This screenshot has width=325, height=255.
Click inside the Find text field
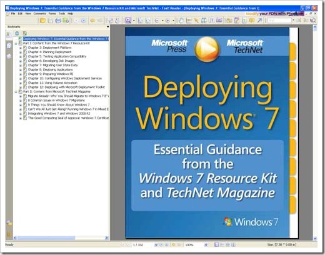click(x=279, y=21)
